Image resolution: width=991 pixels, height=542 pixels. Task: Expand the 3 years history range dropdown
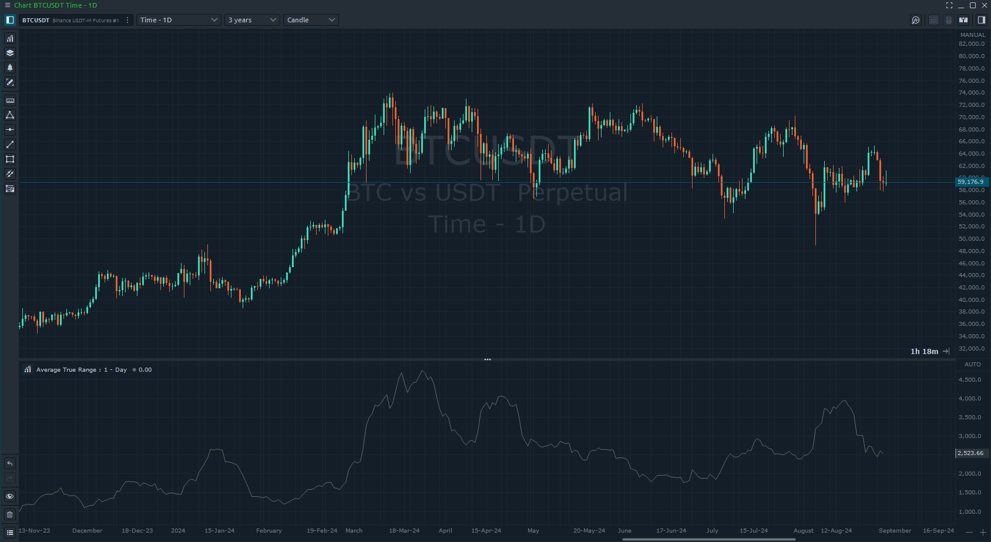[x=253, y=20]
